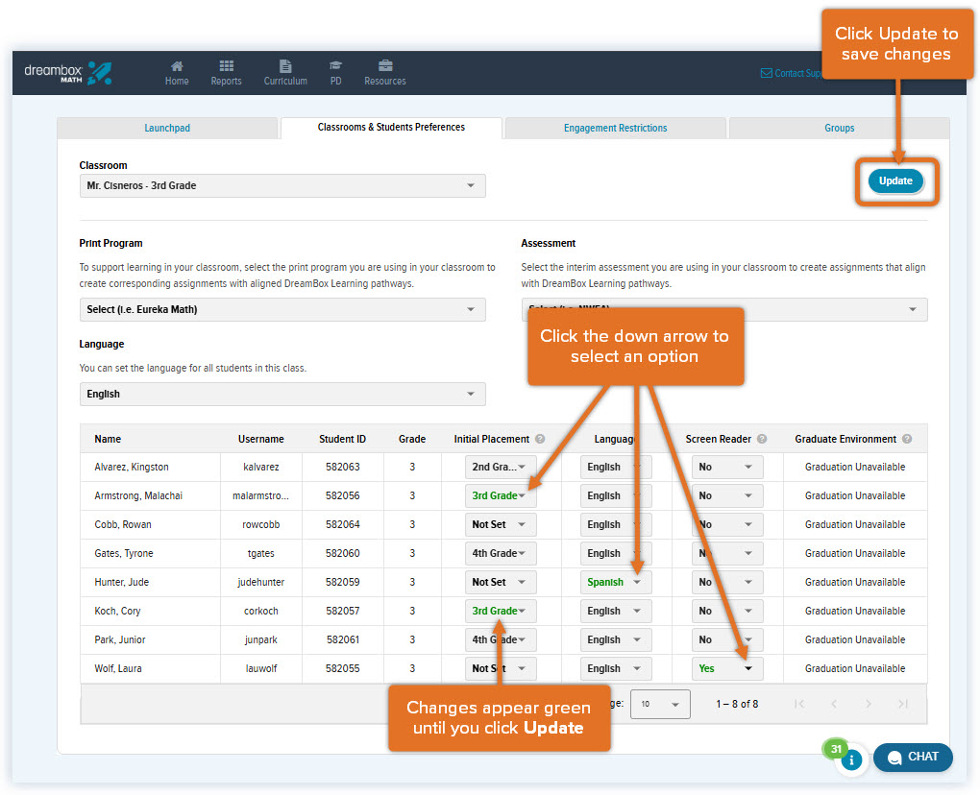Click the Curriculum document icon
The height and width of the screenshot is (795, 980).
coord(285,67)
